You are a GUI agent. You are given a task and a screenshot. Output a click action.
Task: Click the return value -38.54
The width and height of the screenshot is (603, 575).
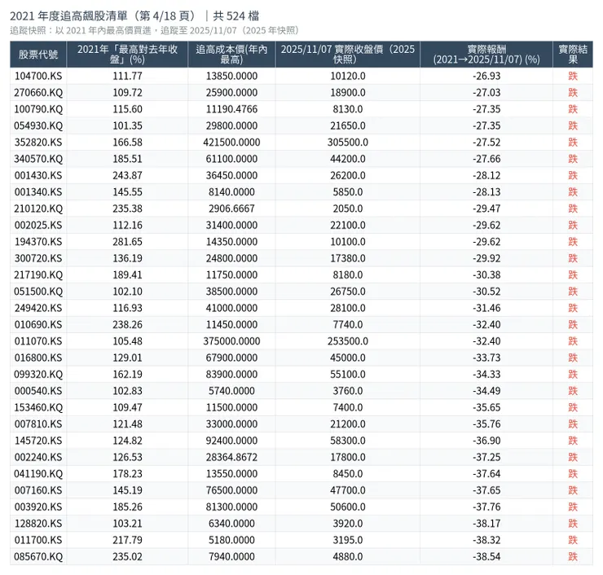[x=486, y=556]
